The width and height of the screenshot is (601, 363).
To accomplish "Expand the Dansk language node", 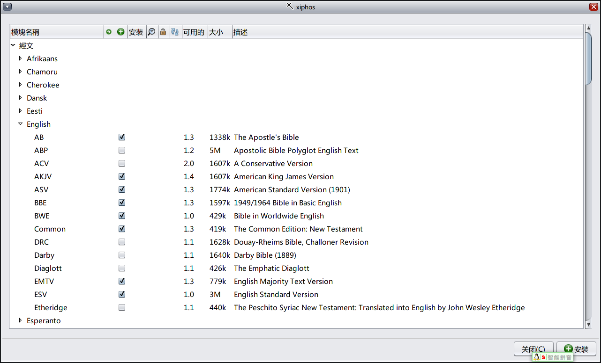I will [x=20, y=98].
